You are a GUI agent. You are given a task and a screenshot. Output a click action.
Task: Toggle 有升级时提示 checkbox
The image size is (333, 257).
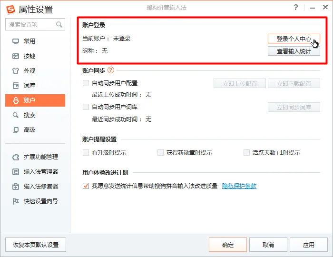[x=86, y=153]
